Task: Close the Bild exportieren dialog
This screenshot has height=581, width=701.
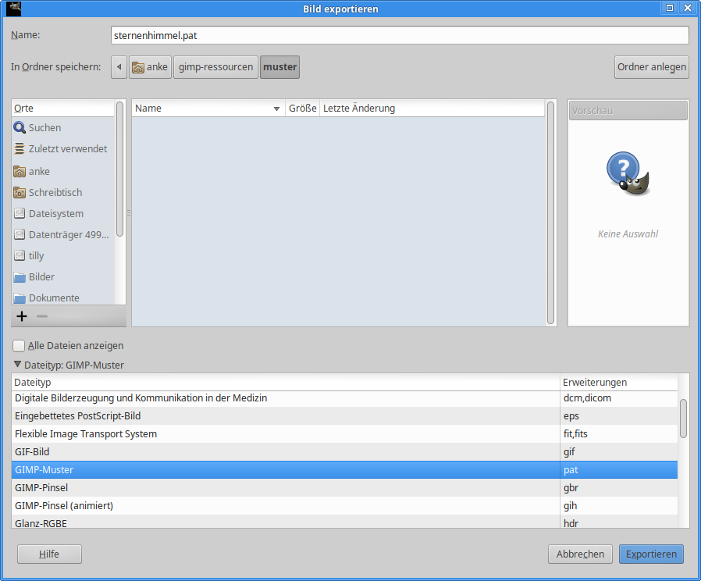Action: 688,8
